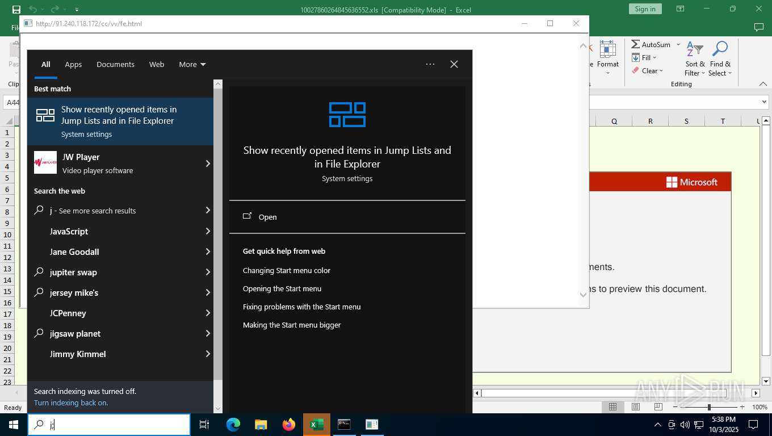Expand the Excel formula bar
772x436 pixels.
(763, 102)
